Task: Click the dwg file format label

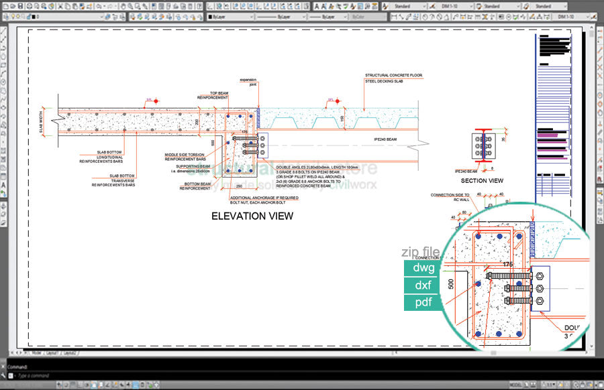Action: click(424, 268)
